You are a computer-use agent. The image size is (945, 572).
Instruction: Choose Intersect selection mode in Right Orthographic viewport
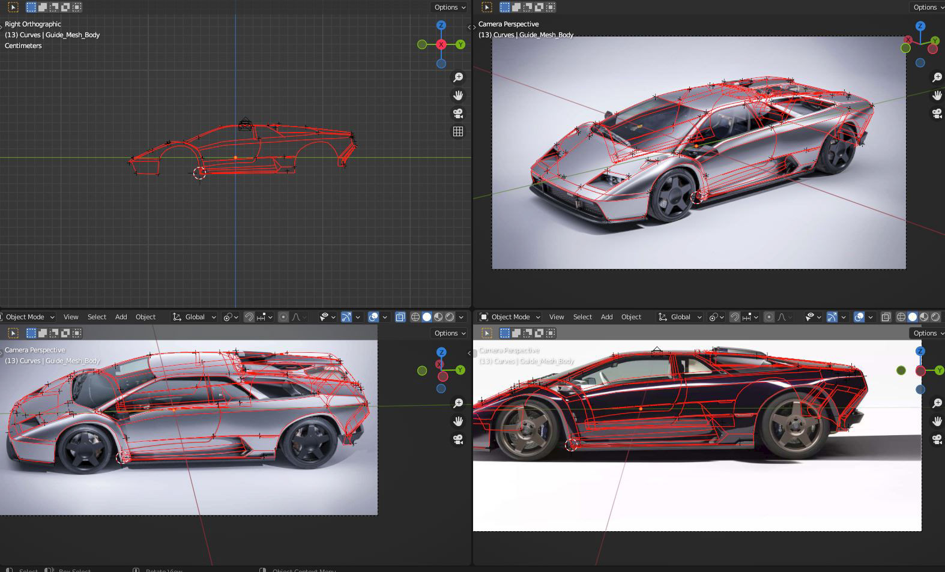tap(77, 7)
